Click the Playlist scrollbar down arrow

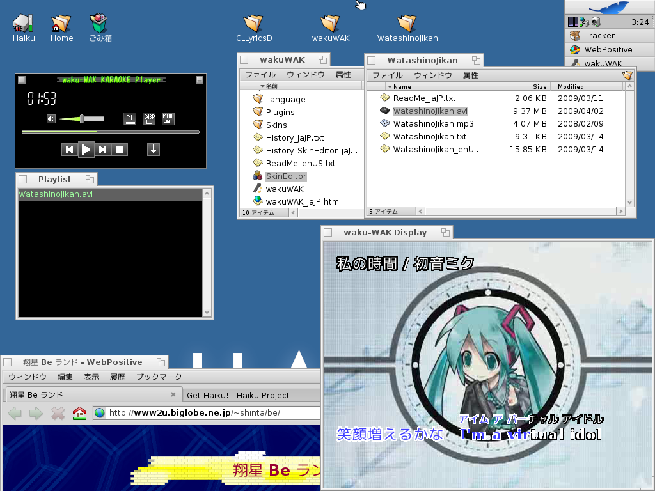click(207, 312)
